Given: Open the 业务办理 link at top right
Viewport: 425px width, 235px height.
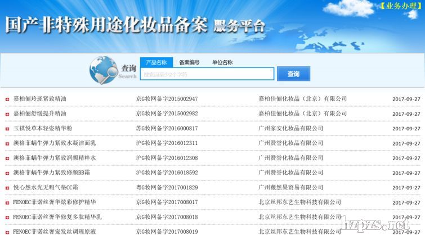Looking at the screenshot, I should click(x=400, y=6).
